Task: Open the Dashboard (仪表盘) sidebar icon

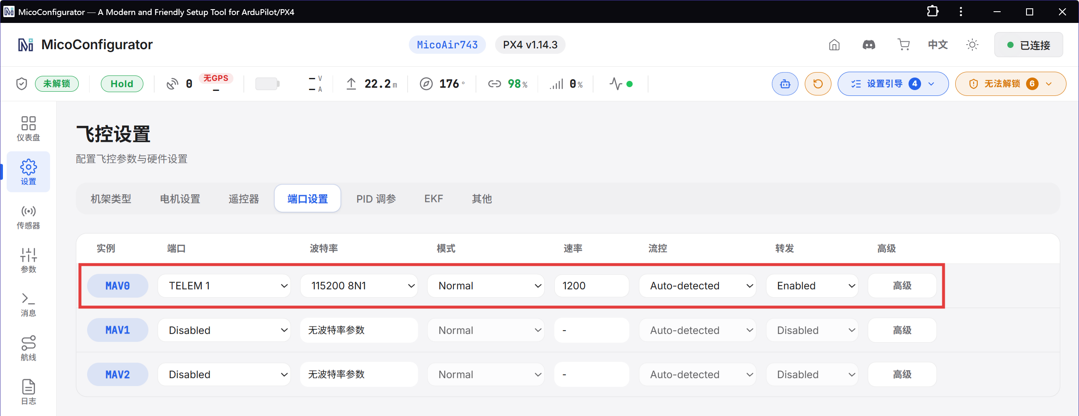Action: (x=28, y=128)
